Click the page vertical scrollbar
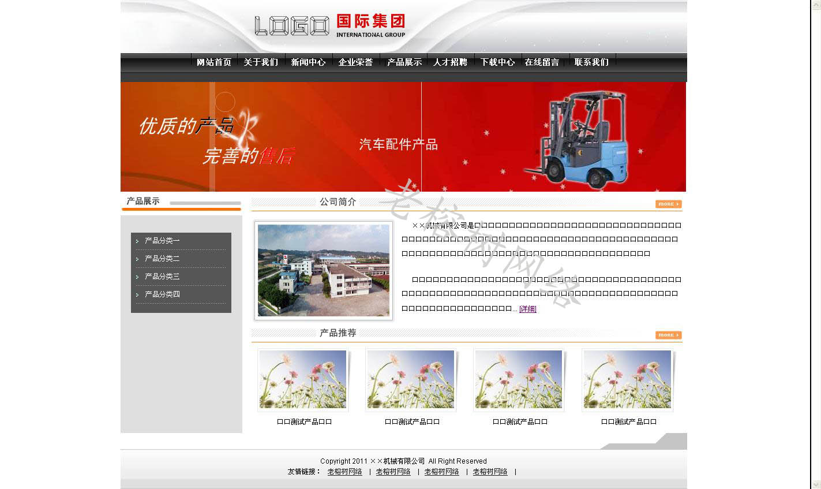The image size is (821, 489). pos(816,244)
